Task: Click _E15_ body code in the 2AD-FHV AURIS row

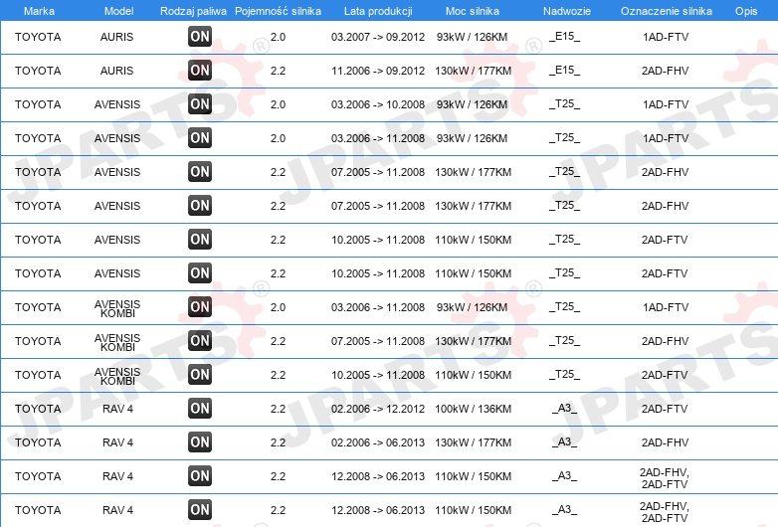Action: (x=565, y=70)
